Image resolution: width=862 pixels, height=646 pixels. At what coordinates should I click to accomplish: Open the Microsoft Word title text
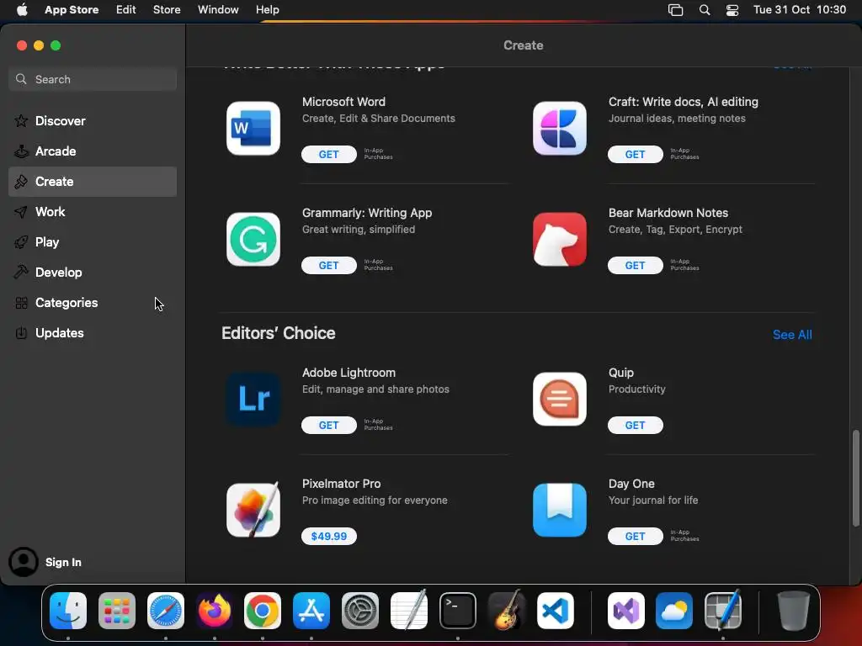343,102
